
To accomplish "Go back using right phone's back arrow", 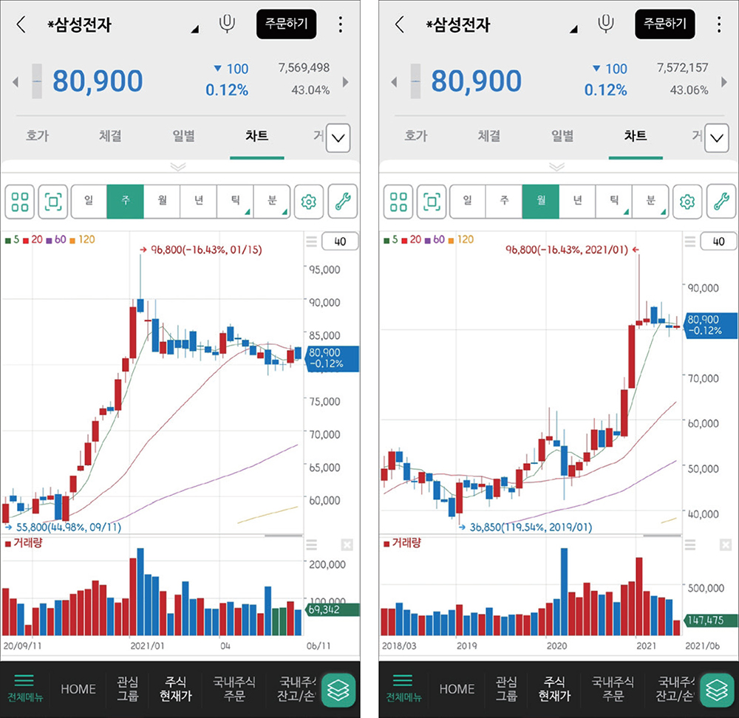I will coord(400,24).
